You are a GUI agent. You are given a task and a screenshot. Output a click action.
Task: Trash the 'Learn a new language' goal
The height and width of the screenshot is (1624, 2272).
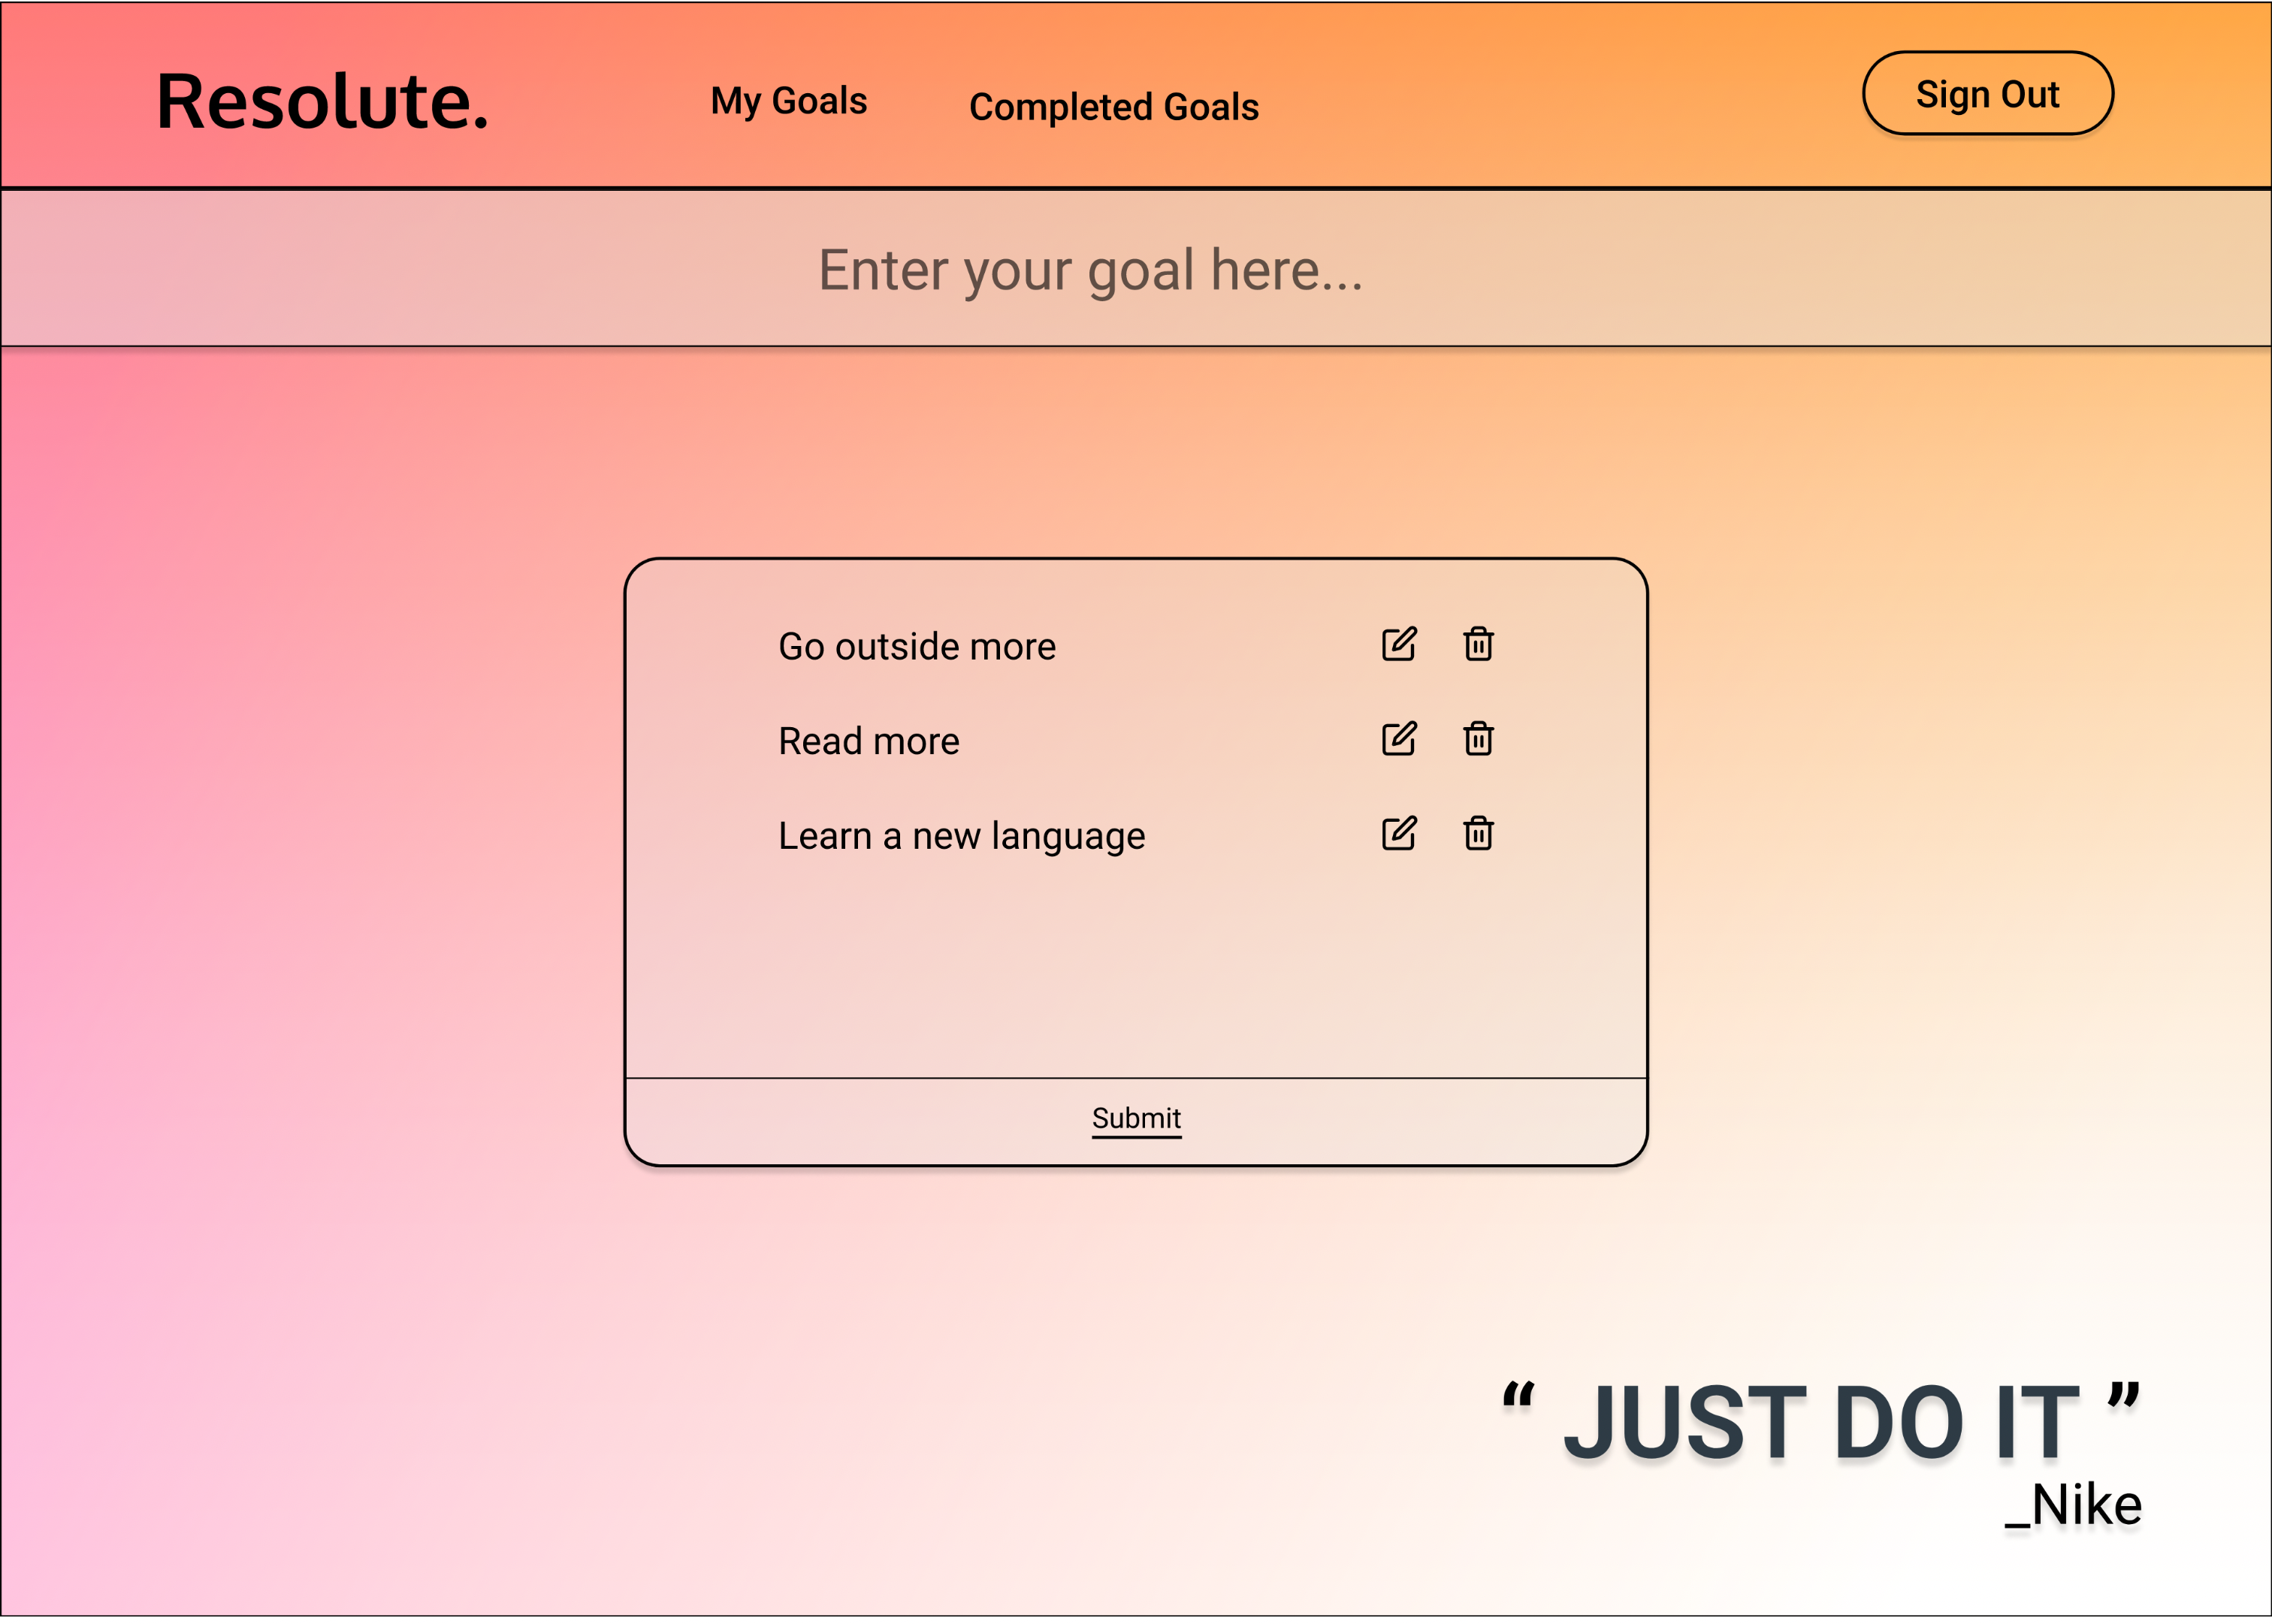point(1478,834)
